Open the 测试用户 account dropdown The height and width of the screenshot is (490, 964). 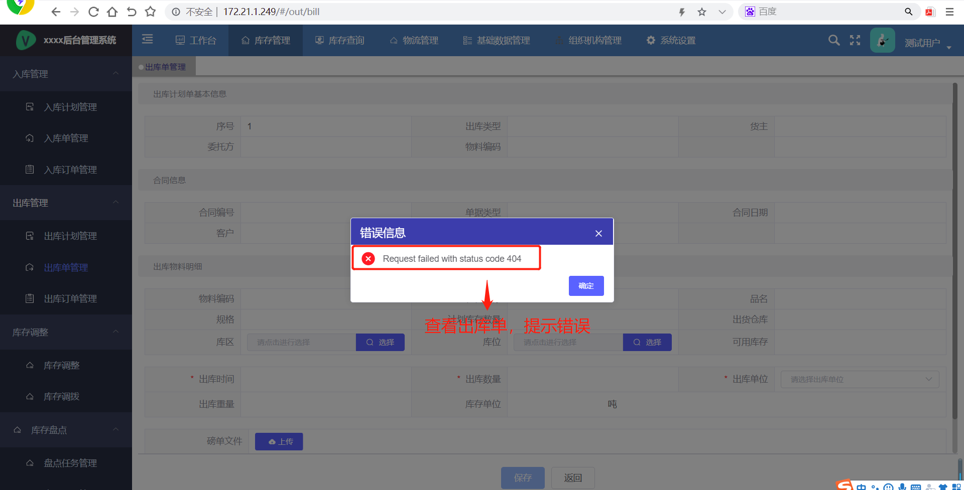[928, 43]
